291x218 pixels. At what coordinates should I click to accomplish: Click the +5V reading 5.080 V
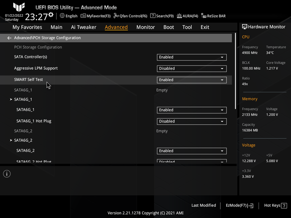click(x=272, y=161)
